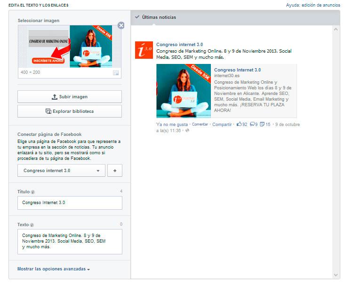This screenshot has height=284, width=345.
Task: Click the Comentar link under the post
Action: (x=200, y=124)
